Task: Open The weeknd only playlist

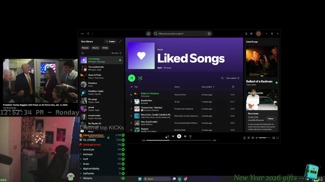Action: point(102,68)
